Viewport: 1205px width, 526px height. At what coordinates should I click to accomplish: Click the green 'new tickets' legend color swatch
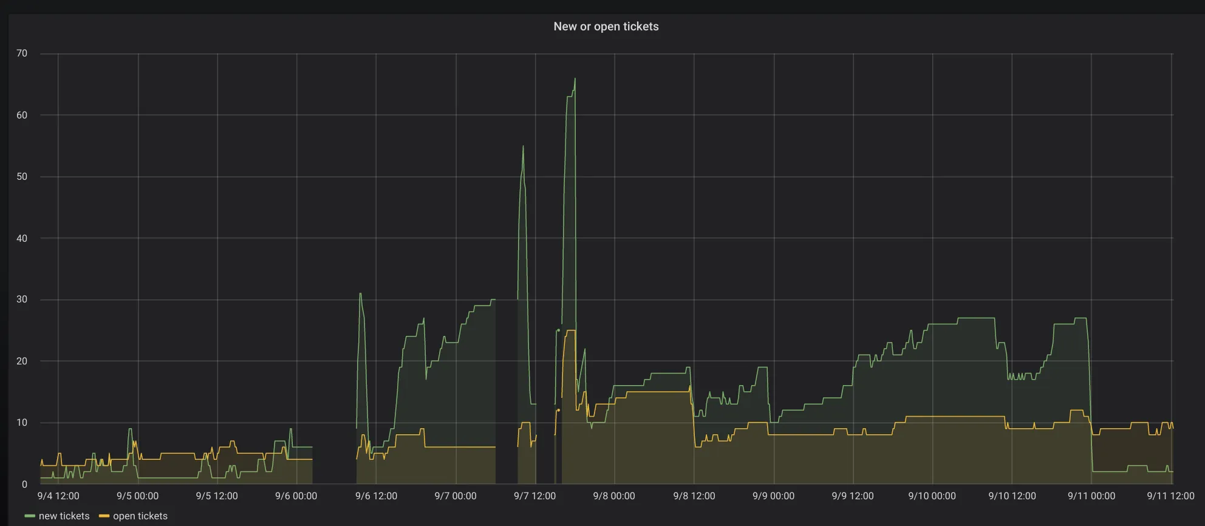pyautogui.click(x=30, y=516)
